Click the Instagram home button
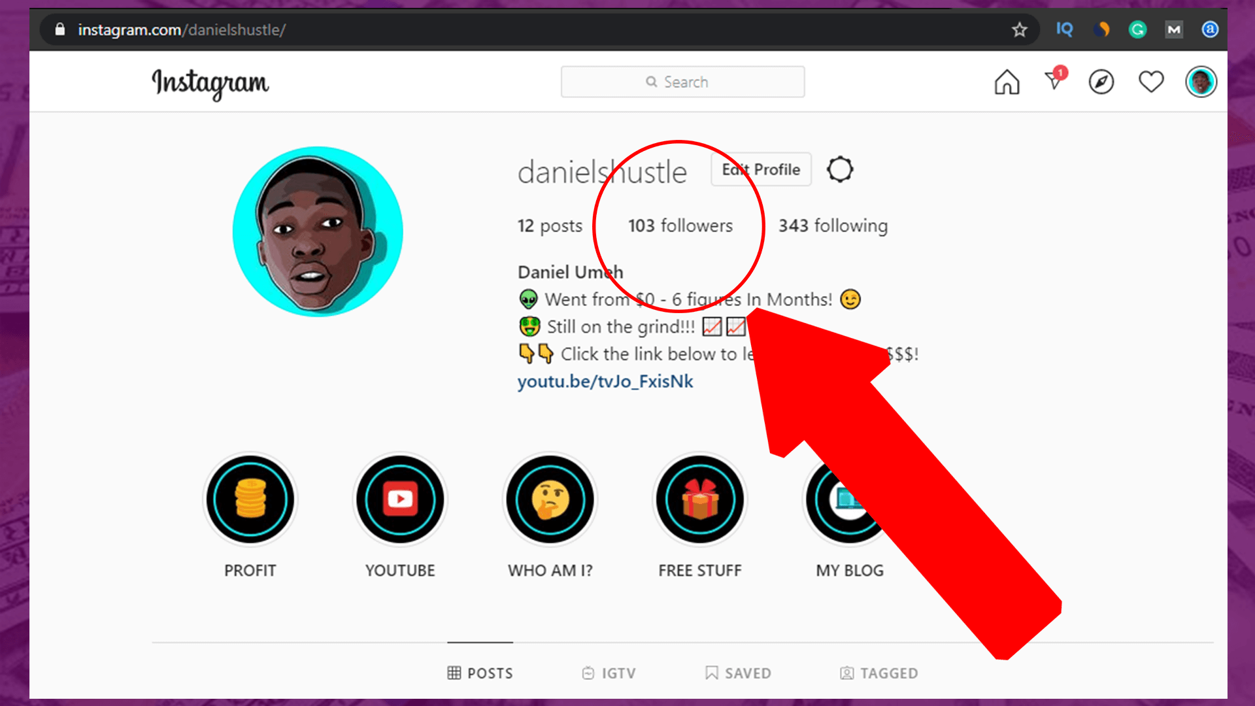1255x706 pixels. point(1006,82)
